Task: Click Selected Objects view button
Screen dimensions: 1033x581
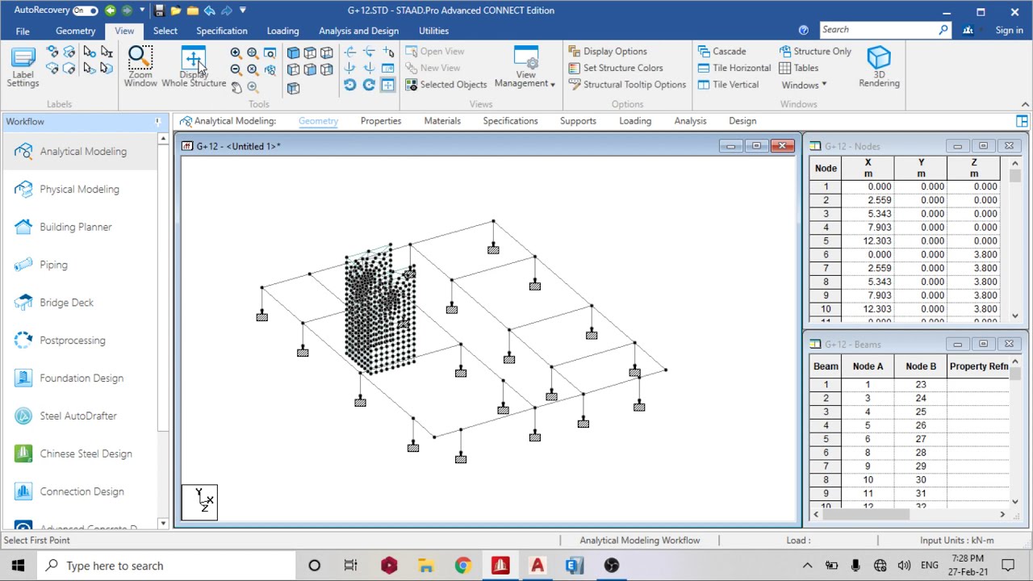Action: [x=445, y=85]
